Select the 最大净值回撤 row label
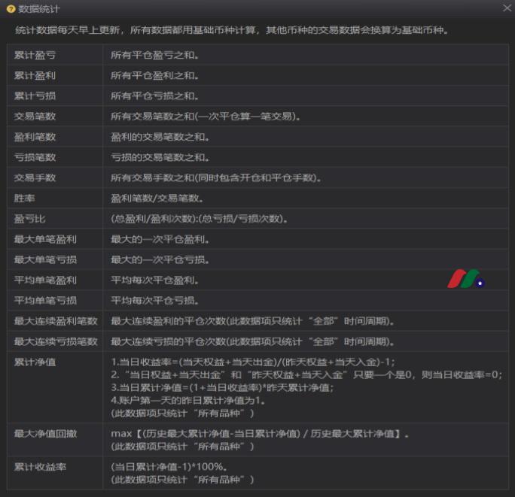The height and width of the screenshot is (497, 515). coord(45,433)
